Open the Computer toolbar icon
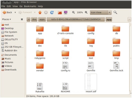Image resolution: width=132 pixels, height=98 pixels. (66, 12)
